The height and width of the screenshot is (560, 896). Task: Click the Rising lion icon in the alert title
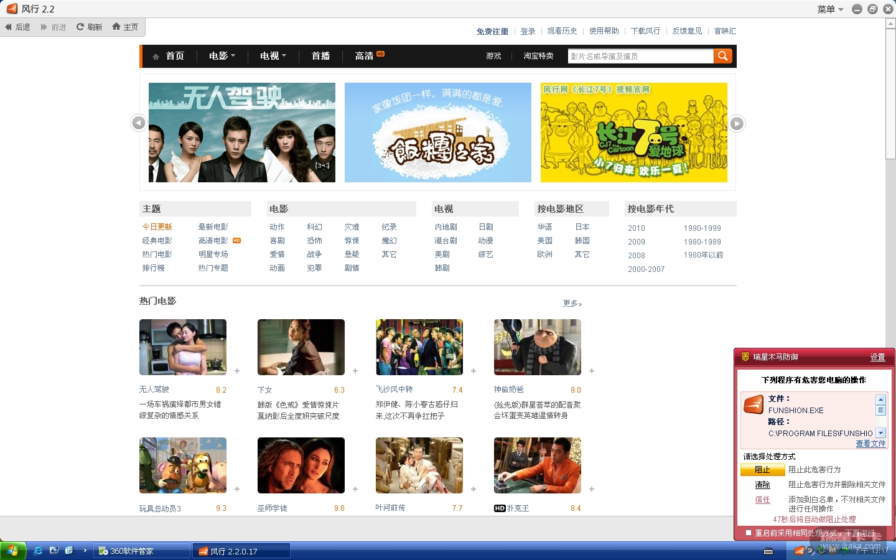(745, 357)
